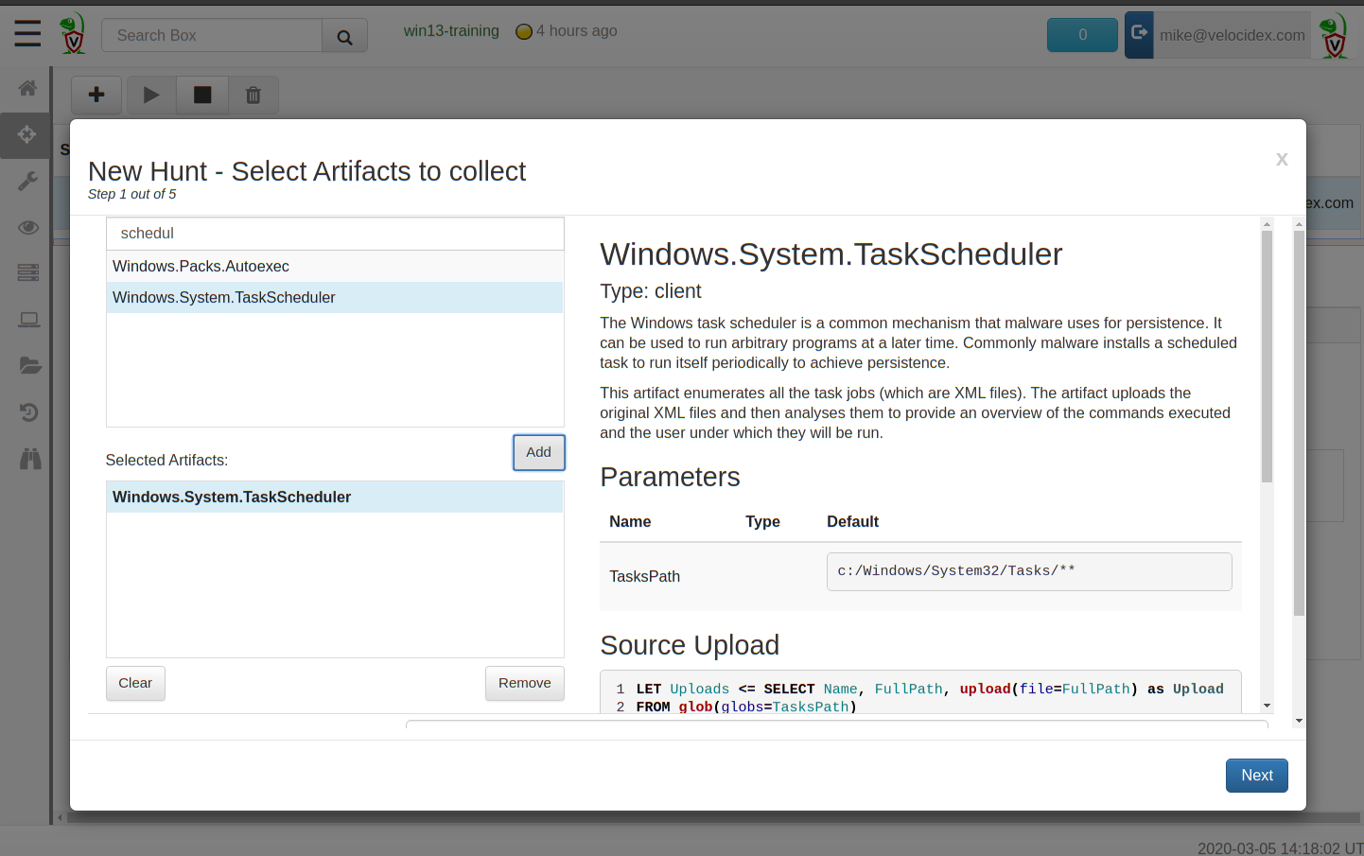Click the trash delete hunt button
1364x856 pixels.
pos(253,95)
